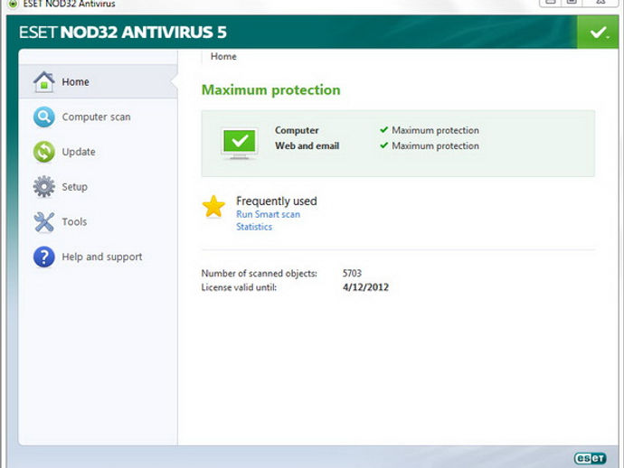Go to the Update section
The width and height of the screenshot is (624, 468).
coord(79,152)
